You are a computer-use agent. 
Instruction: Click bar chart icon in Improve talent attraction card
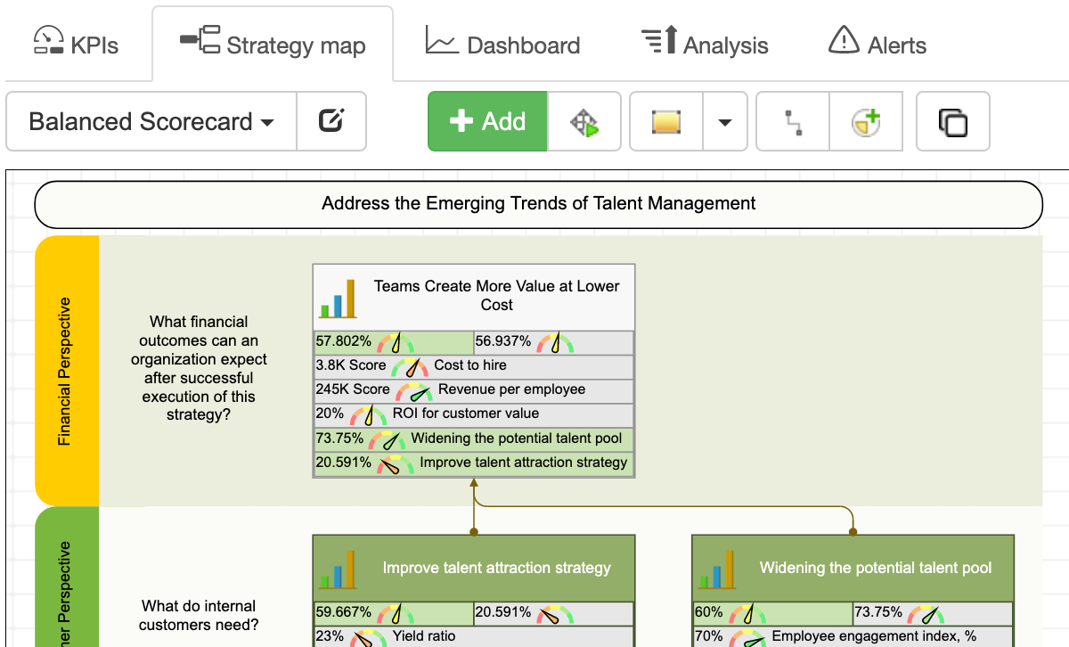coord(339,569)
